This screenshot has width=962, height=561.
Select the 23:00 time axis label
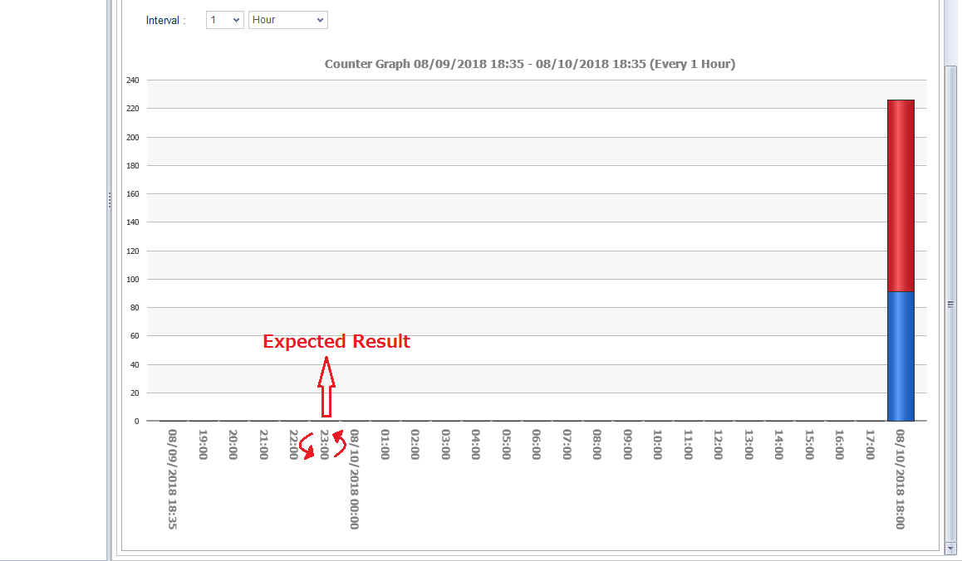coord(325,444)
